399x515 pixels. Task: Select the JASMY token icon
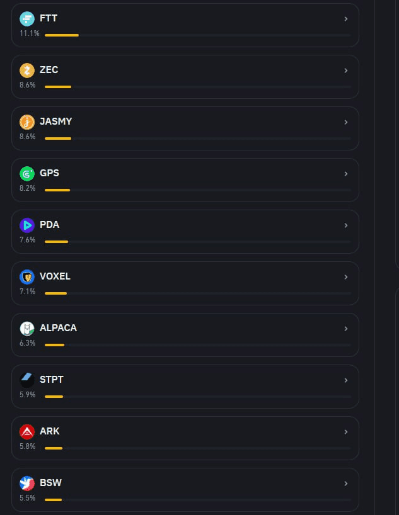27,122
